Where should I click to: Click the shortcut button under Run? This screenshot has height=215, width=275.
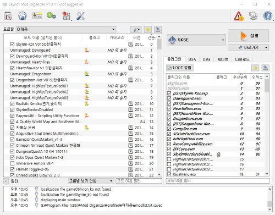point(248,48)
